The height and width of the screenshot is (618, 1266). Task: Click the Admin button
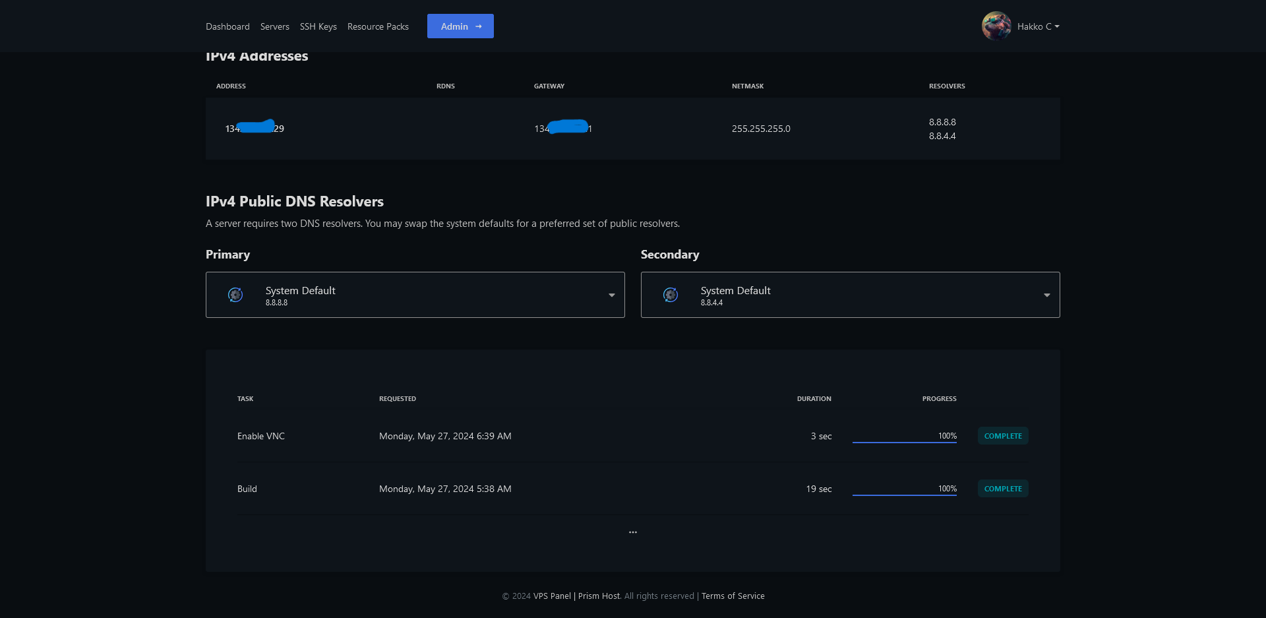coord(460,26)
